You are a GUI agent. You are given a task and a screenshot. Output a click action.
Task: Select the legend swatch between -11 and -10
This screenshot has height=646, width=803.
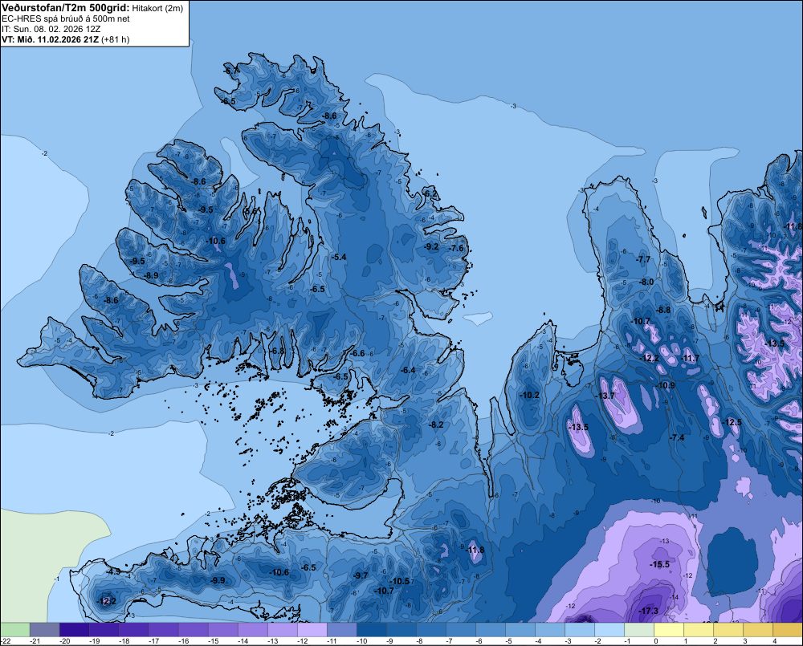tap(341, 629)
